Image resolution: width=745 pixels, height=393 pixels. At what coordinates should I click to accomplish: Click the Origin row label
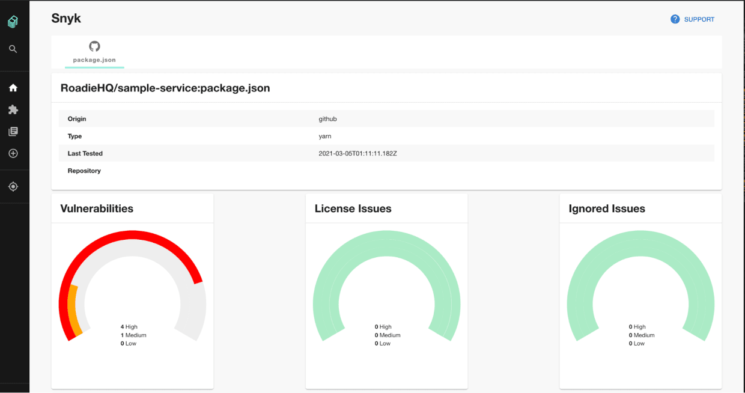coord(77,119)
